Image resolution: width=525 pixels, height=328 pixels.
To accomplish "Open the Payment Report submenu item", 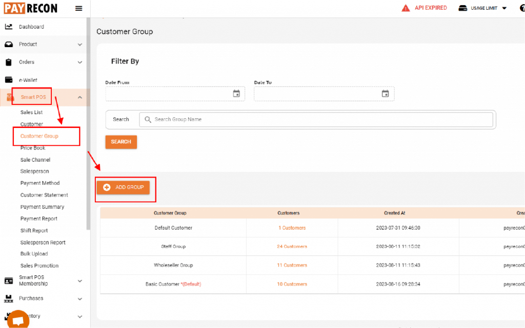I will pos(39,218).
